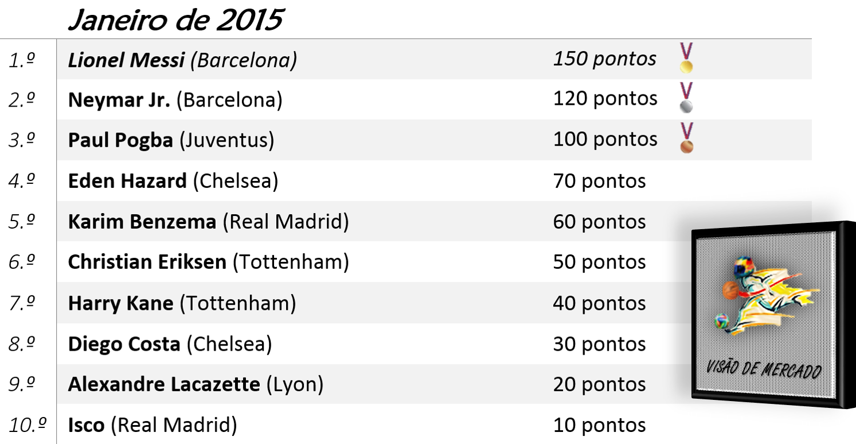Click Diego Costa (Chelsea) entry

(x=170, y=344)
